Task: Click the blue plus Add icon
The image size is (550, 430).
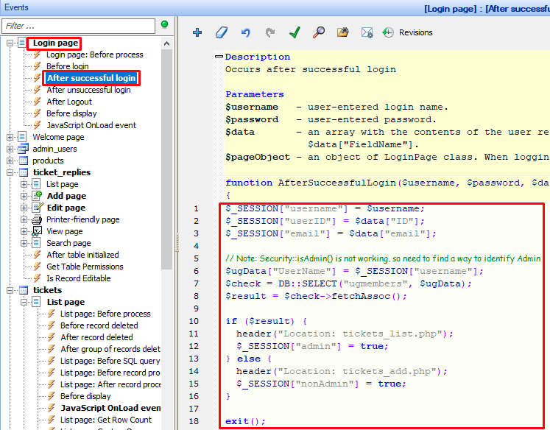Action: [197, 32]
